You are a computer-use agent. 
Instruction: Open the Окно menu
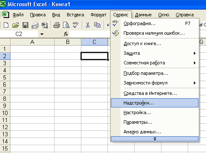163,15
